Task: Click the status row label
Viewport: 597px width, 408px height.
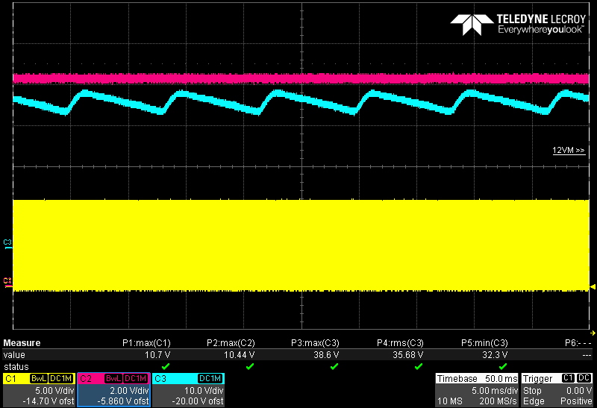Action: click(x=16, y=367)
